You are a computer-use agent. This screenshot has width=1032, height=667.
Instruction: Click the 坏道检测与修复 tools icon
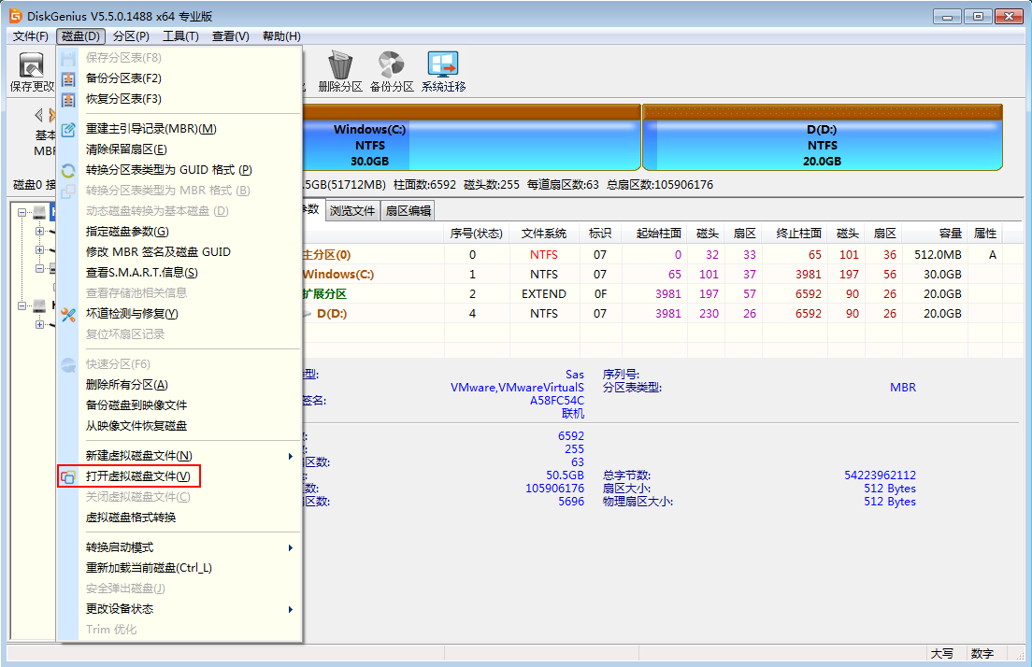68,314
